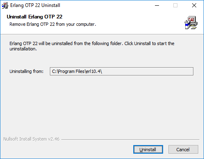This screenshot has width=204, height=159.
Task: Click the window title 'Erlang OTP 22 Uninstall'
Action: tap(35, 5)
